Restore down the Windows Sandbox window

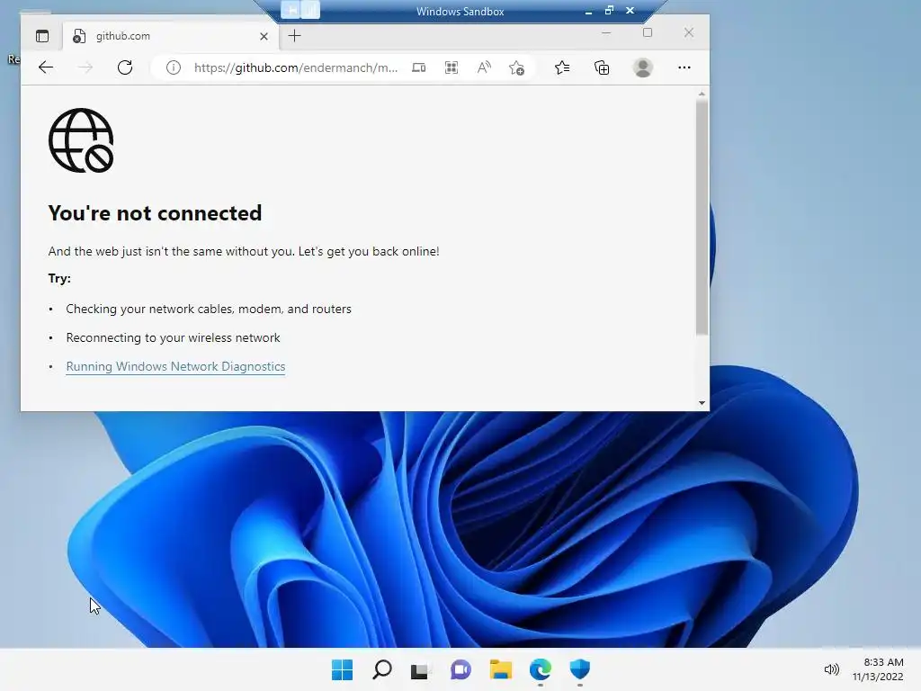tap(609, 11)
